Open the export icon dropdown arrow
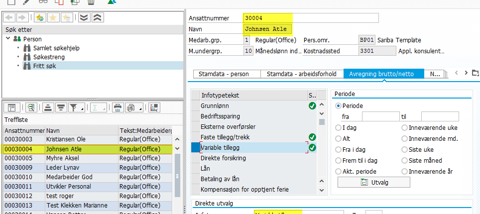 (x=140, y=109)
